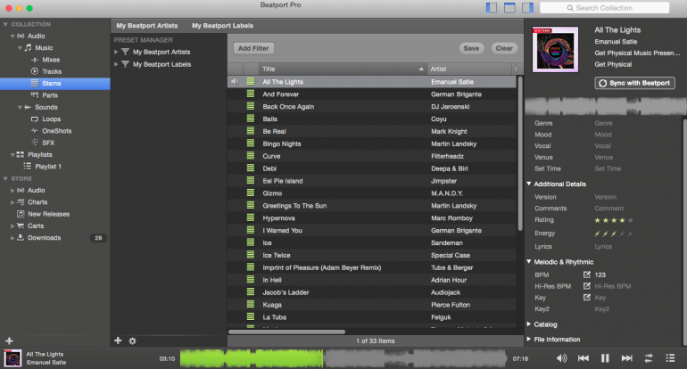The image size is (687, 369).
Task: Click the horizontal scrollbar under track list
Action: click(x=286, y=332)
